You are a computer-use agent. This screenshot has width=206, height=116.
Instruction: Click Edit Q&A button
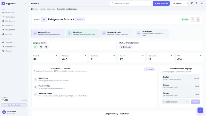150,69
